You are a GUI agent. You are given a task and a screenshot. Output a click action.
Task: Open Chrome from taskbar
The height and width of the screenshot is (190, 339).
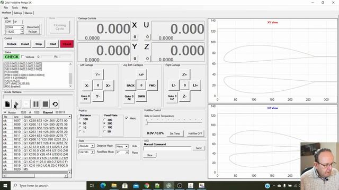[x=147, y=185]
